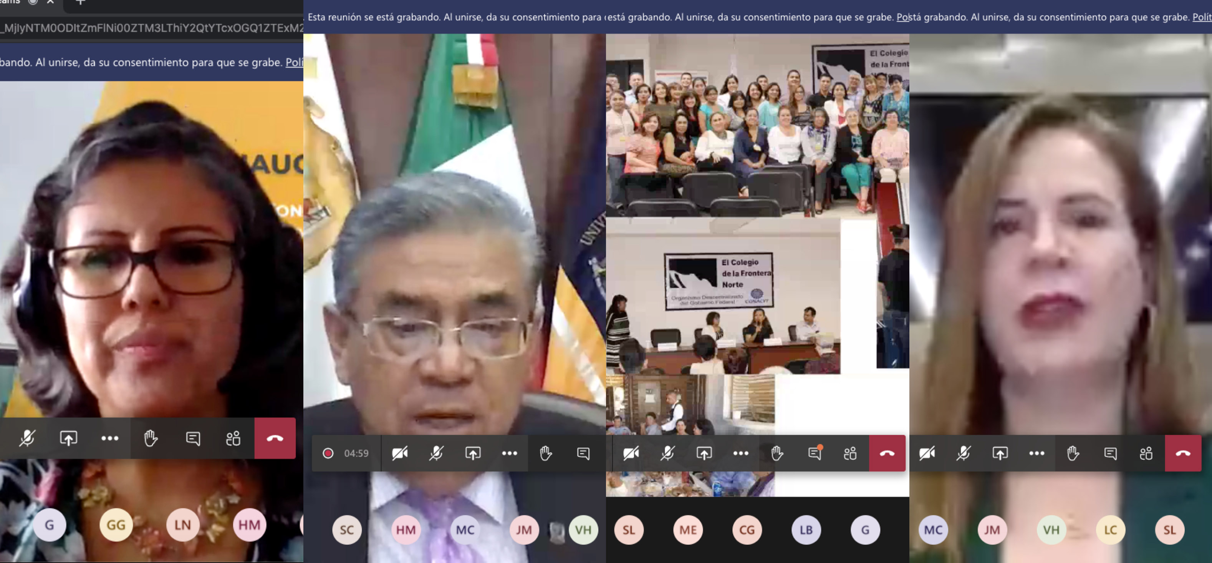Raise hand in the rightmost meeting toolbar
Image resolution: width=1212 pixels, height=563 pixels.
click(1073, 453)
